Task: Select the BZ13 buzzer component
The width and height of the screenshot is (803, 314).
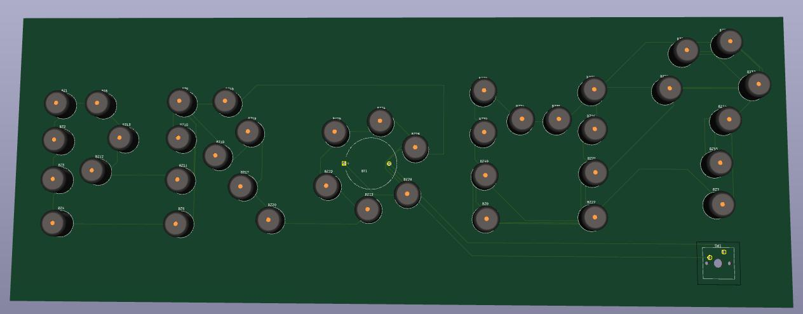Action: click(x=120, y=137)
